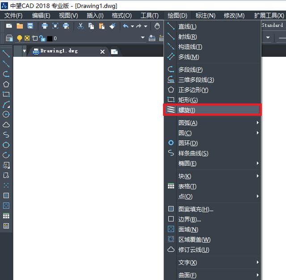The height and width of the screenshot is (280, 286).
Task: Open the 文件(F) menu
Action: (x=13, y=16)
